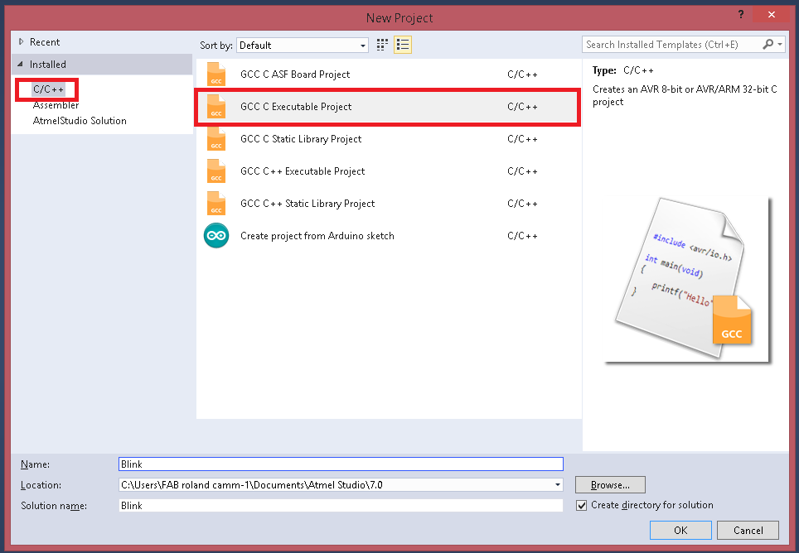This screenshot has height=553, width=799.
Task: Collapse the Installed section
Action: point(20,64)
